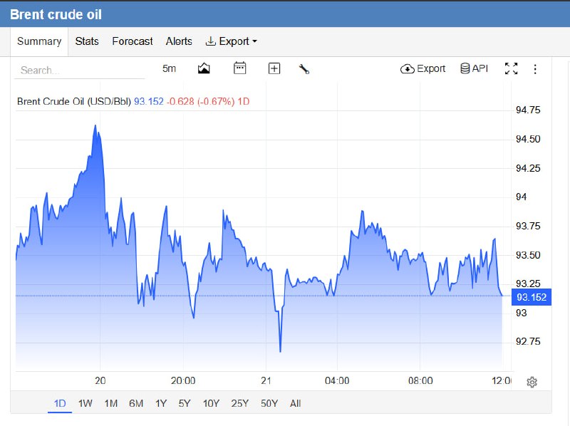Switch to the All time range
The image size is (570, 426).
pos(295,403)
